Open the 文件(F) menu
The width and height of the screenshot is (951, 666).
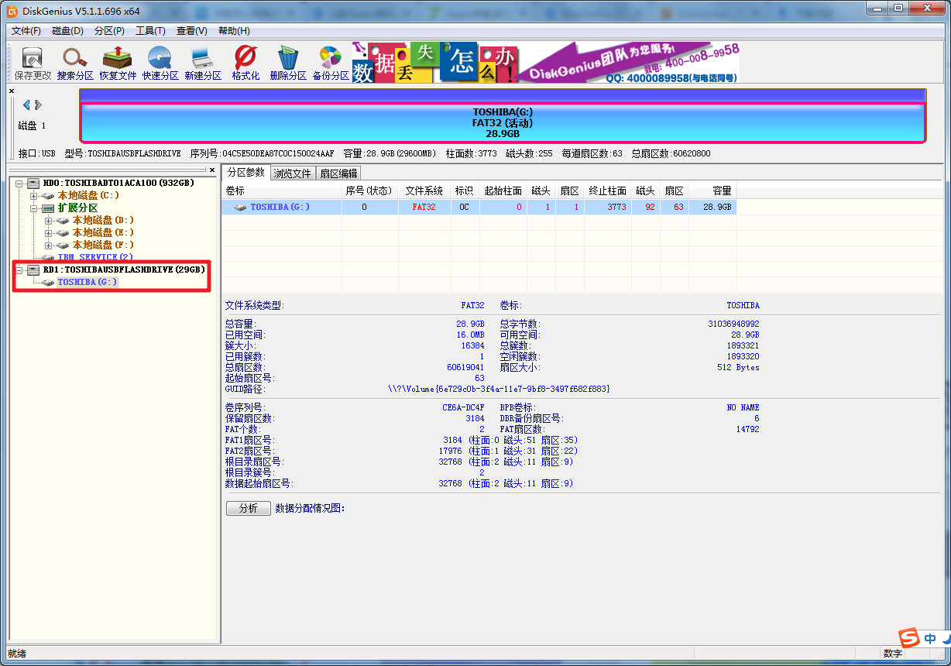point(26,31)
